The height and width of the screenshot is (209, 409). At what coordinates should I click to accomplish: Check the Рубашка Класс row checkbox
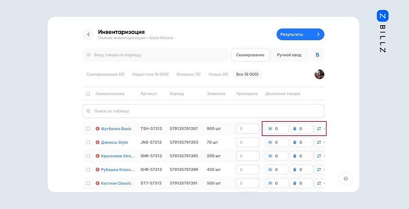pos(88,170)
